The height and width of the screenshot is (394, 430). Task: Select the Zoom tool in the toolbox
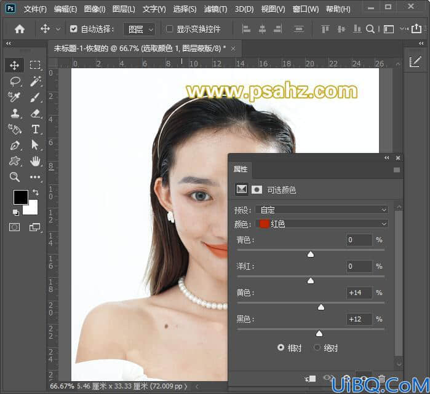click(x=15, y=177)
